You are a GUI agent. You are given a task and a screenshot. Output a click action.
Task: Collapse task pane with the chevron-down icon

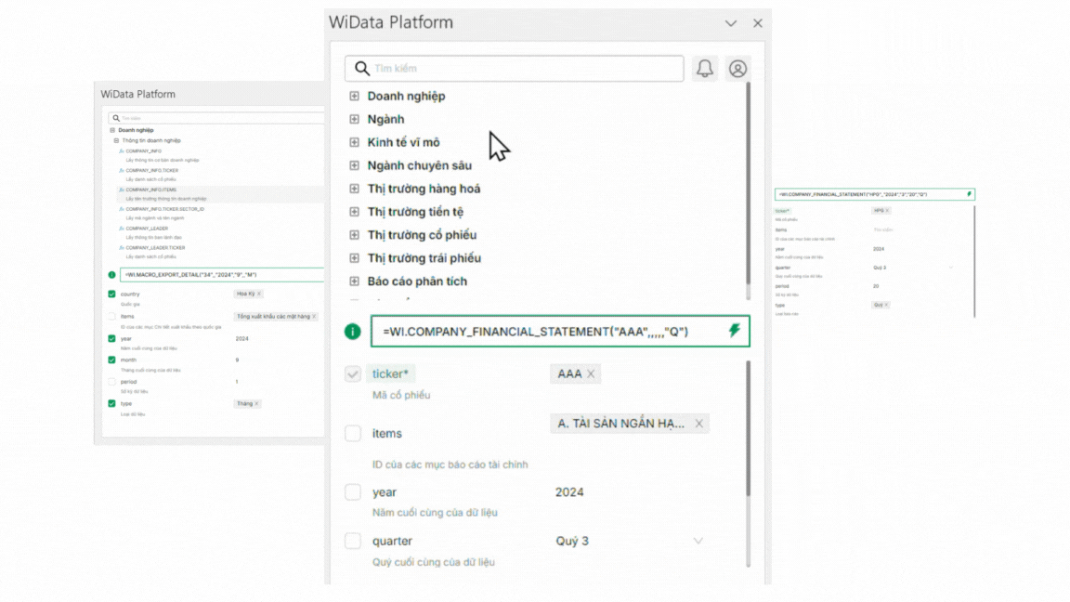point(731,23)
